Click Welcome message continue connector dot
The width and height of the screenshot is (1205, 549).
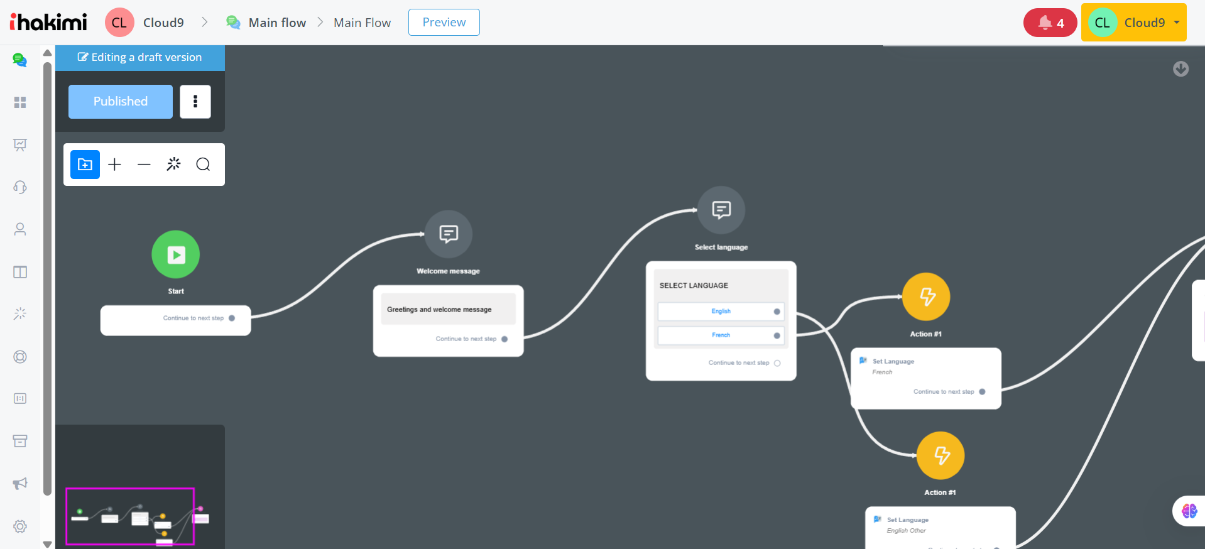click(x=504, y=339)
